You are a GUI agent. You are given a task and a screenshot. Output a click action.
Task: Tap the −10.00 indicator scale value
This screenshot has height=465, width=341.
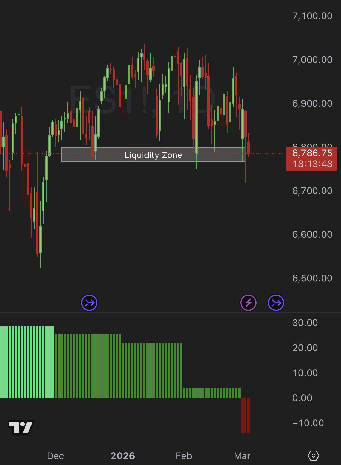click(308, 423)
